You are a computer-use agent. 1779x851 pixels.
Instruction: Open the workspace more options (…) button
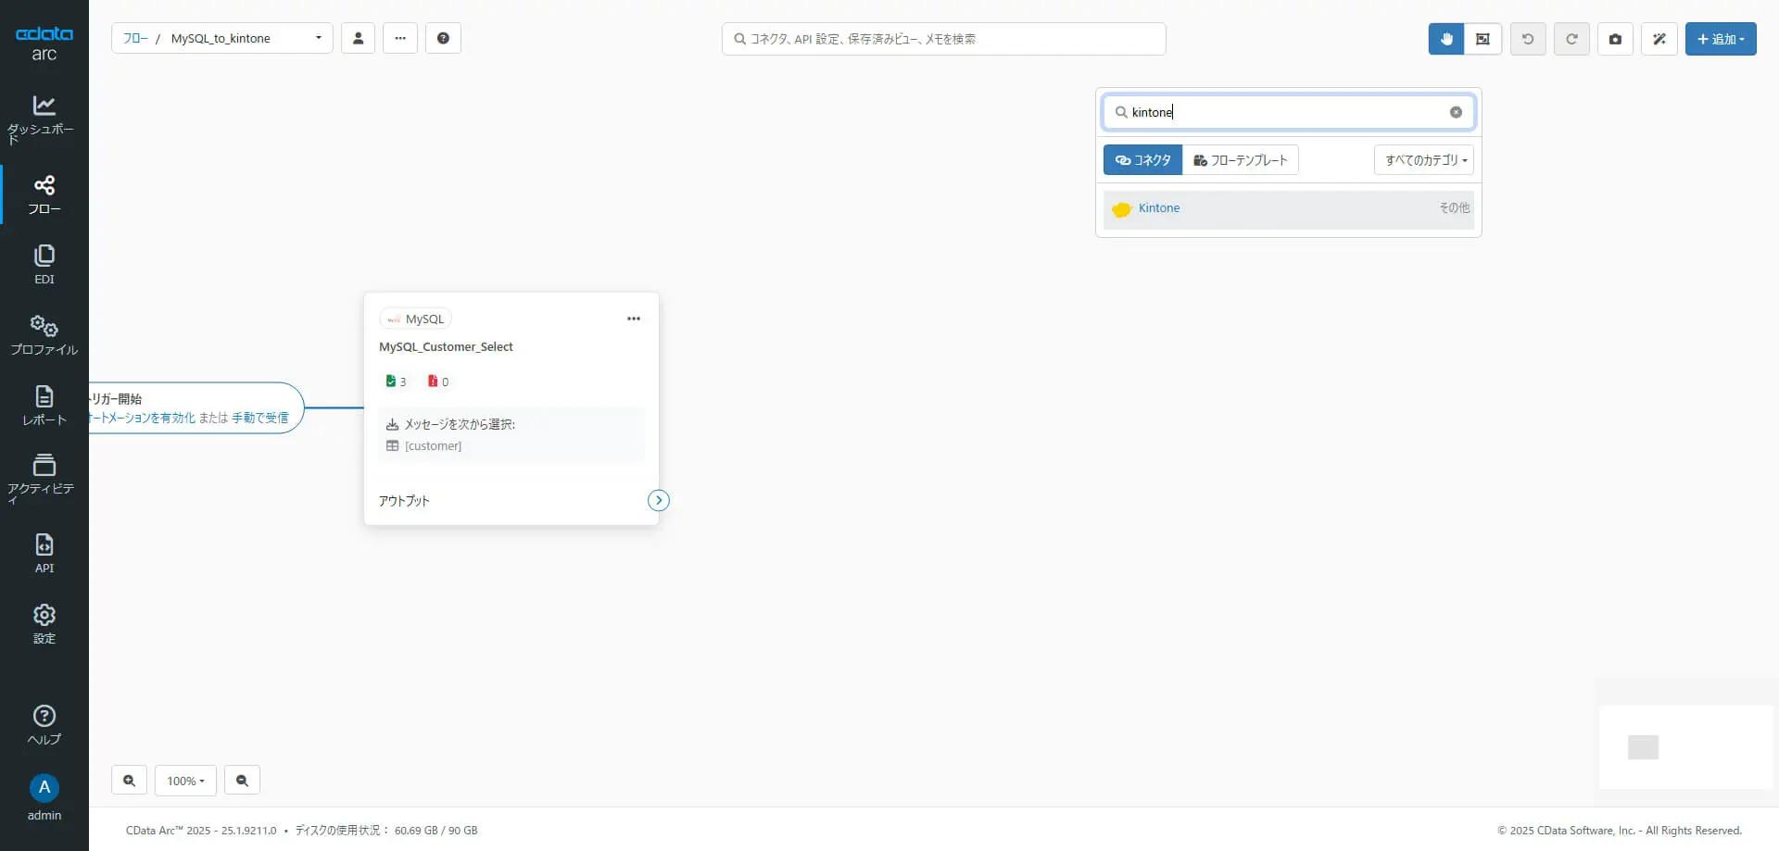click(400, 38)
